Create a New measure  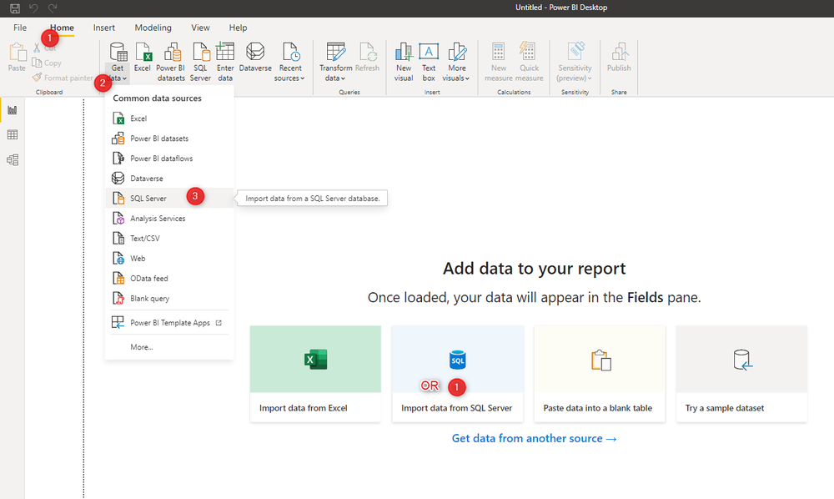[499, 58]
